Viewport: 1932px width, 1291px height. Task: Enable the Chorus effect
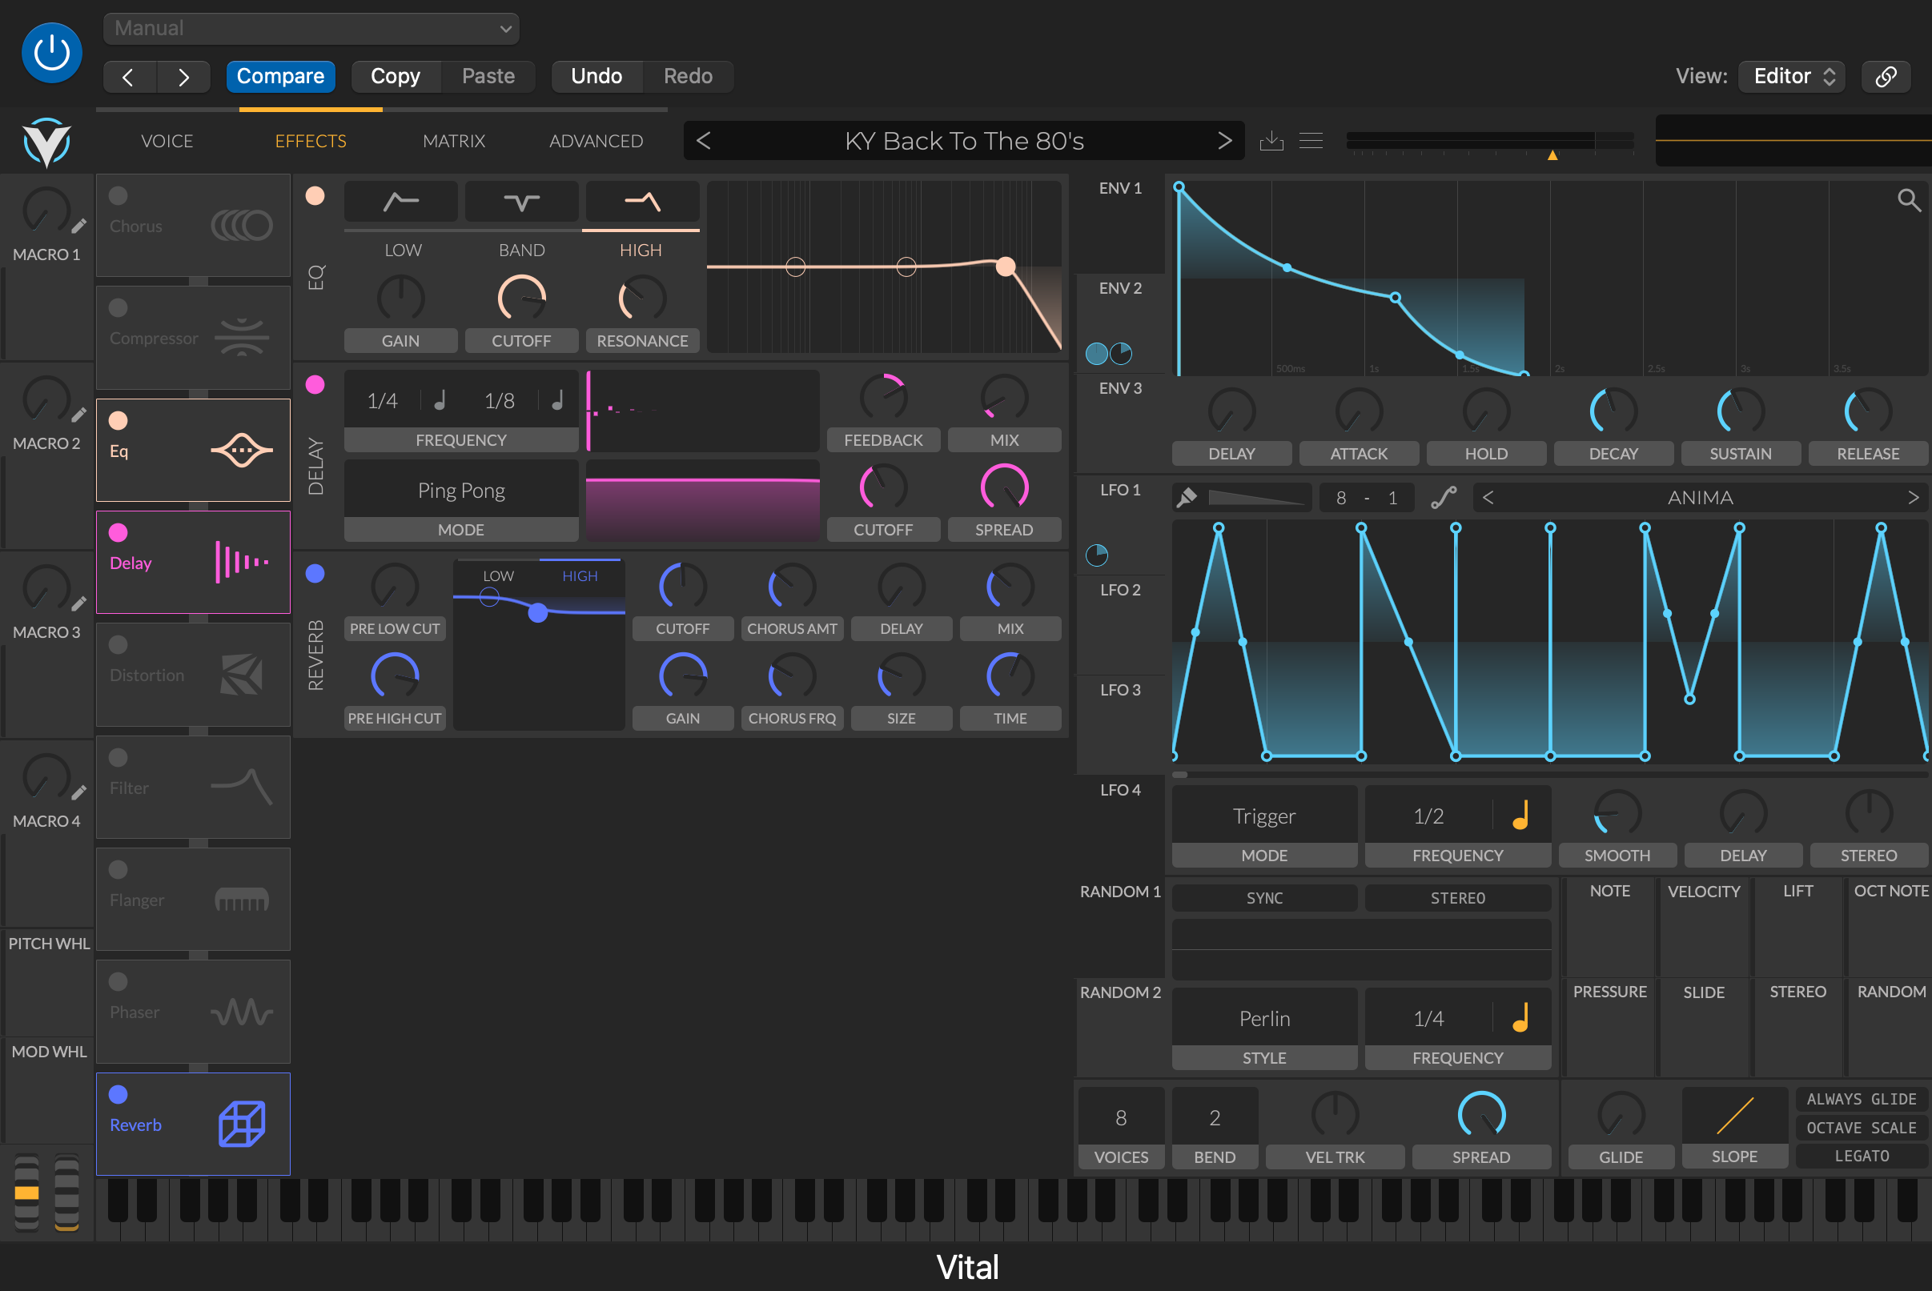coord(118,196)
